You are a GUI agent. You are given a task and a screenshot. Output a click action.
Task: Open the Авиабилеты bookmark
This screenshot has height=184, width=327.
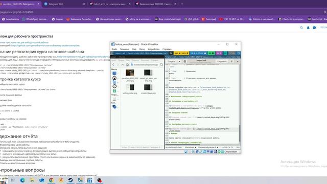click(10, 19)
